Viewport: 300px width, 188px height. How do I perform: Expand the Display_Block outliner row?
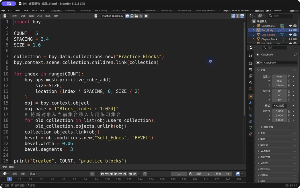click(254, 39)
